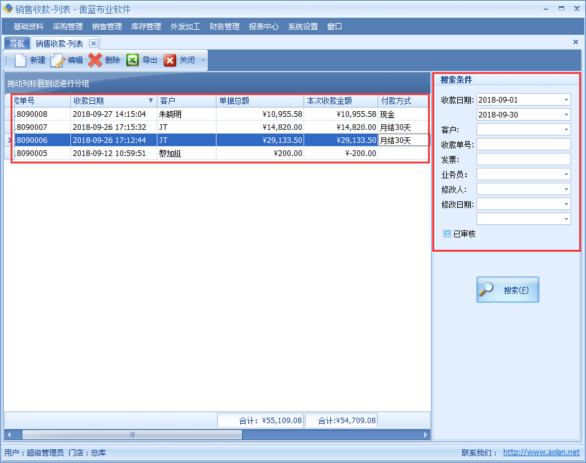Click the 收款单号 input field

tap(523, 145)
